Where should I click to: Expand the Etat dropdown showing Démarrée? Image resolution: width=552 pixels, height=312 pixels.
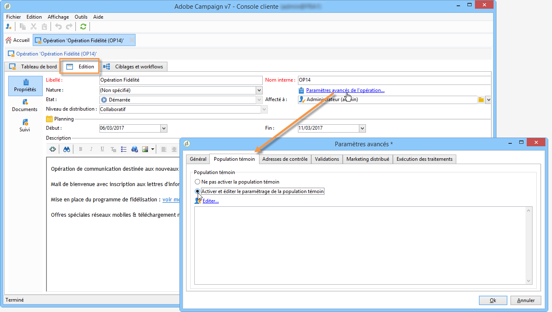[x=259, y=100]
